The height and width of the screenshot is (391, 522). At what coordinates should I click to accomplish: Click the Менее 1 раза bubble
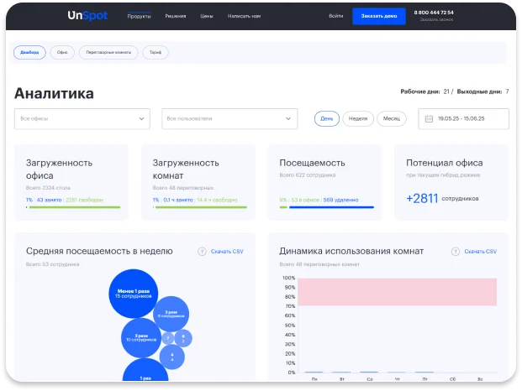tap(134, 294)
